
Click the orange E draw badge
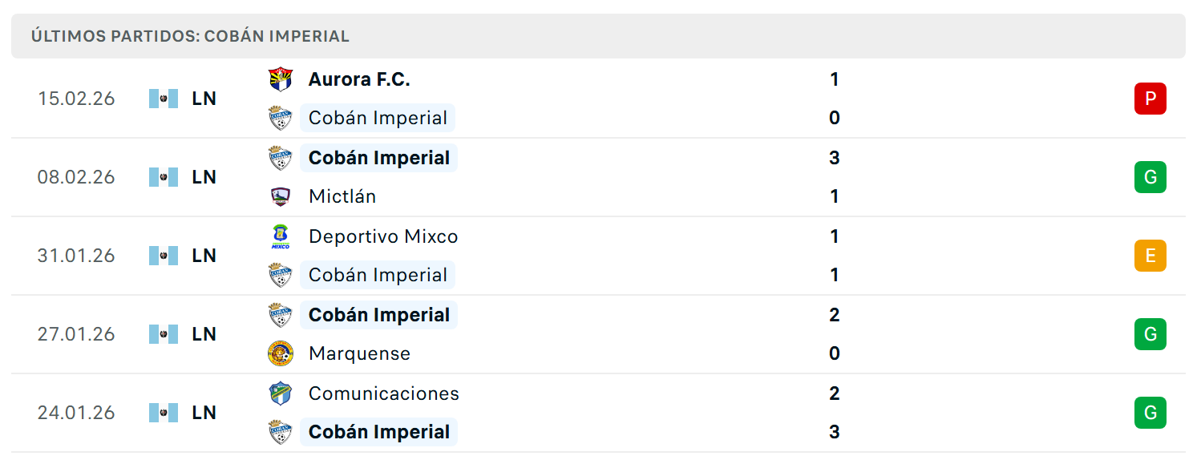coord(1150,256)
